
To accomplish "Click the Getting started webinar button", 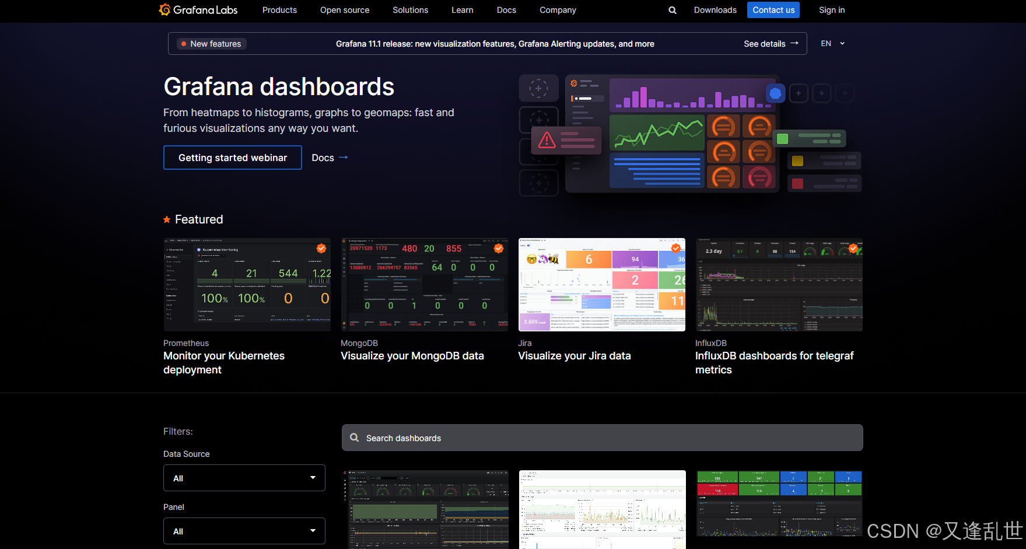I will point(233,158).
